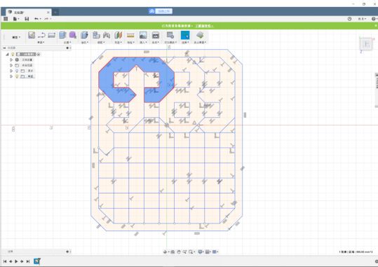The image size is (378, 267).
Task: Click the Orbit navigation icon
Action: pos(166,252)
